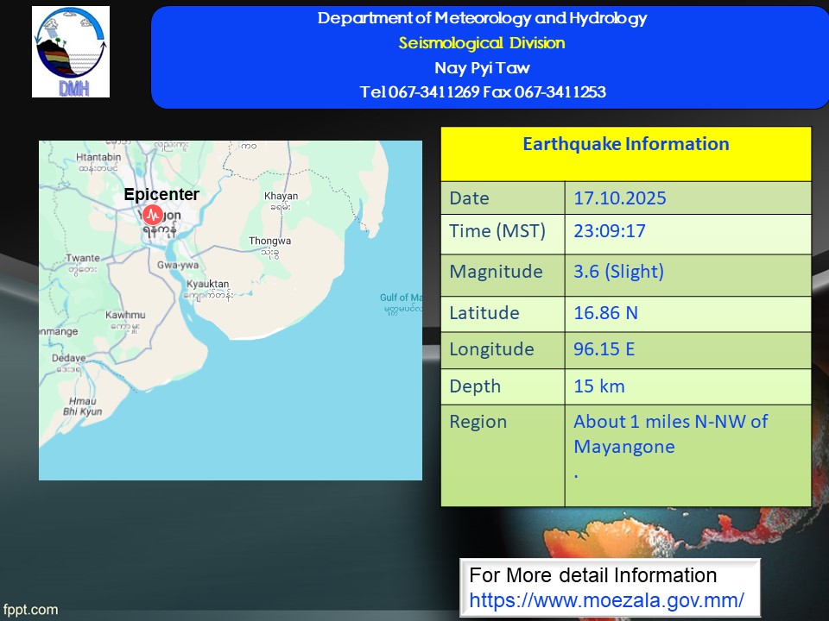
Task: Select the magnitude value 3.6 (Slight)
Action: 618,272
